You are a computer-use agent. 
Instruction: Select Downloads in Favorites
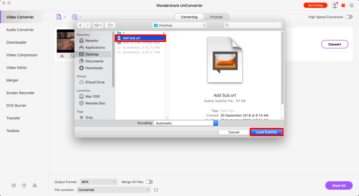[94, 68]
